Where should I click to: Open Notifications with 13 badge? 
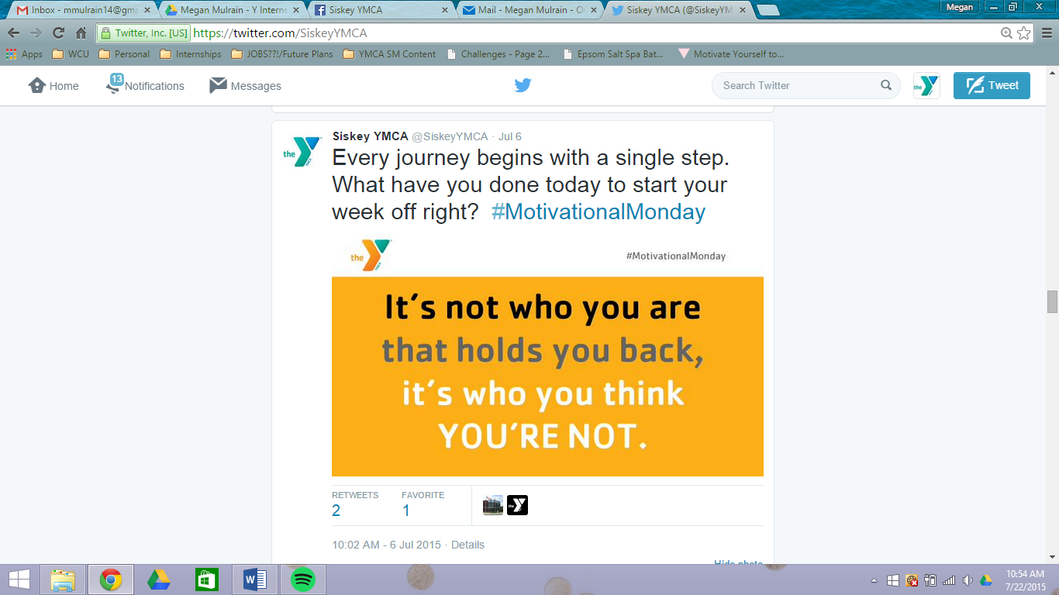146,85
